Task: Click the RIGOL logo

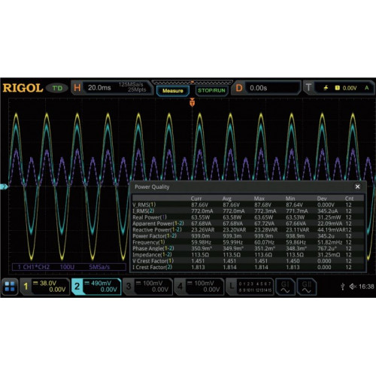Action: tap(23, 88)
